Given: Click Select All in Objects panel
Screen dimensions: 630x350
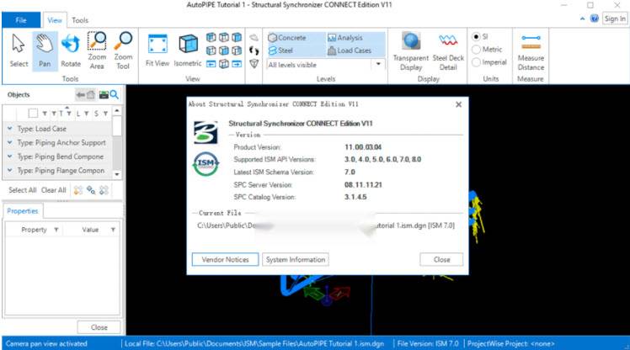Looking at the screenshot, I should (23, 190).
